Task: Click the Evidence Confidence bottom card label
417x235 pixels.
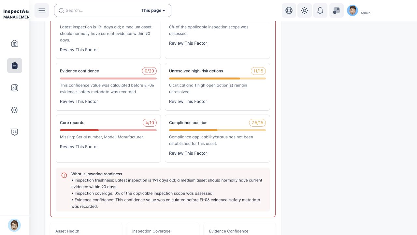Action: pos(229,231)
